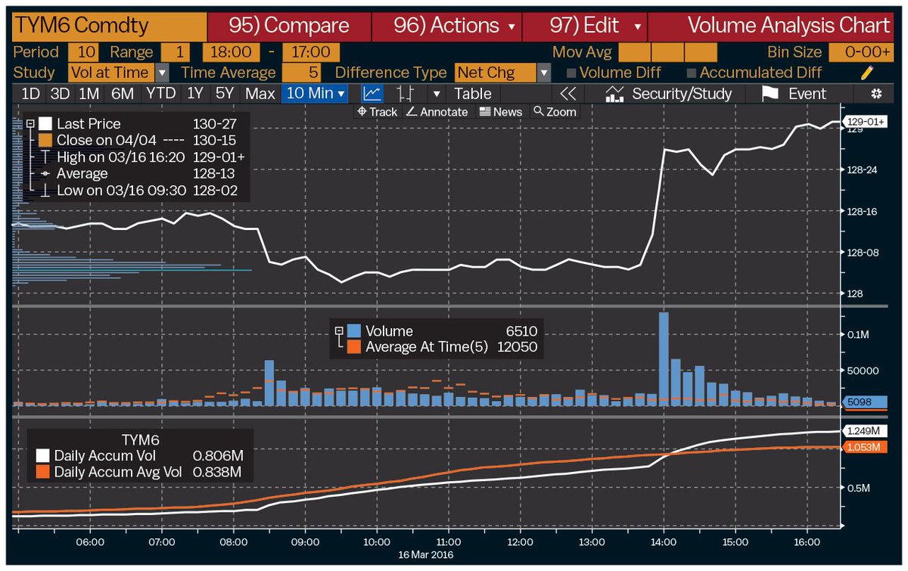
Task: Click the Security/Study chart icon
Action: [615, 94]
